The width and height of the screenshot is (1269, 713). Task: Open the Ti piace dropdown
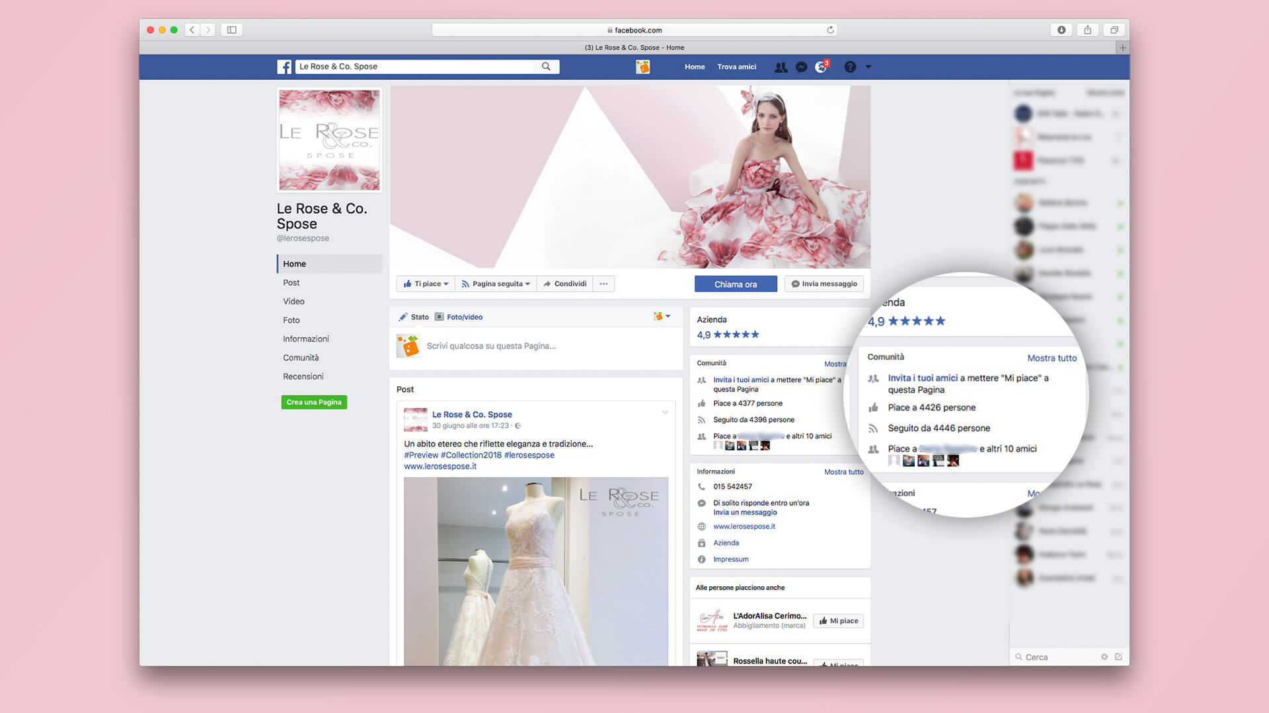coord(426,284)
